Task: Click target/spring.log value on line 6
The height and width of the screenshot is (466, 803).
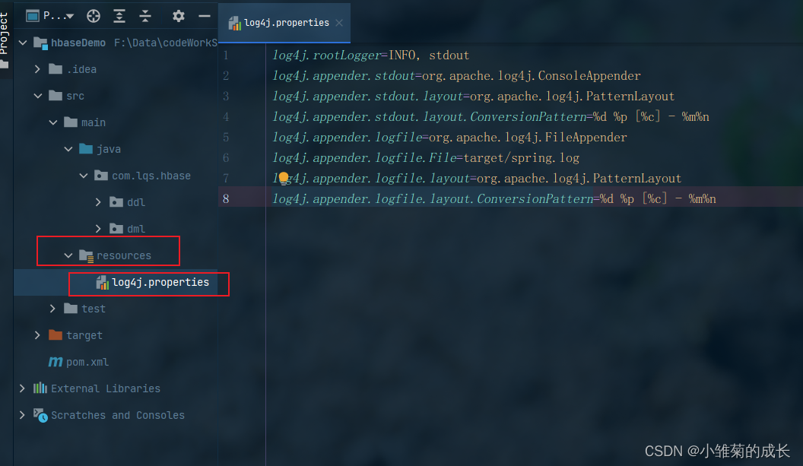Action: (522, 157)
